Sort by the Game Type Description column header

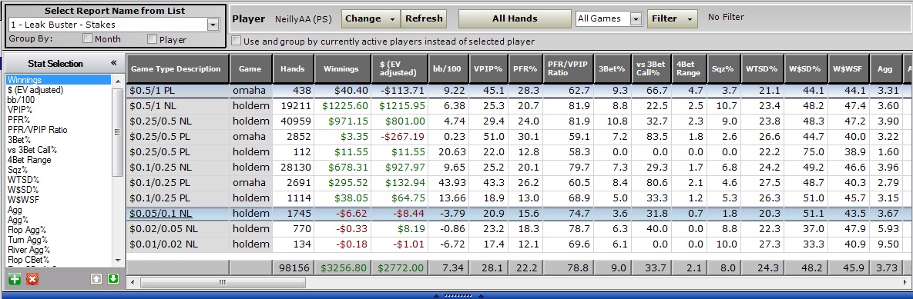178,68
